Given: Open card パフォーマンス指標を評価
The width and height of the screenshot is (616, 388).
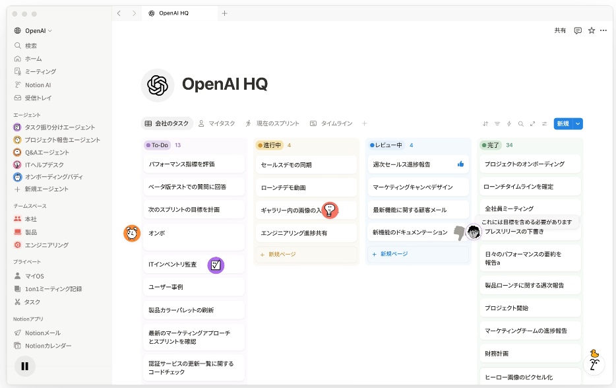Looking at the screenshot, I should coord(194,164).
